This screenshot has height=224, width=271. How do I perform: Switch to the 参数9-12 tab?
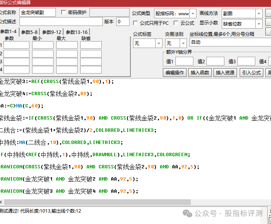[x=52, y=32]
